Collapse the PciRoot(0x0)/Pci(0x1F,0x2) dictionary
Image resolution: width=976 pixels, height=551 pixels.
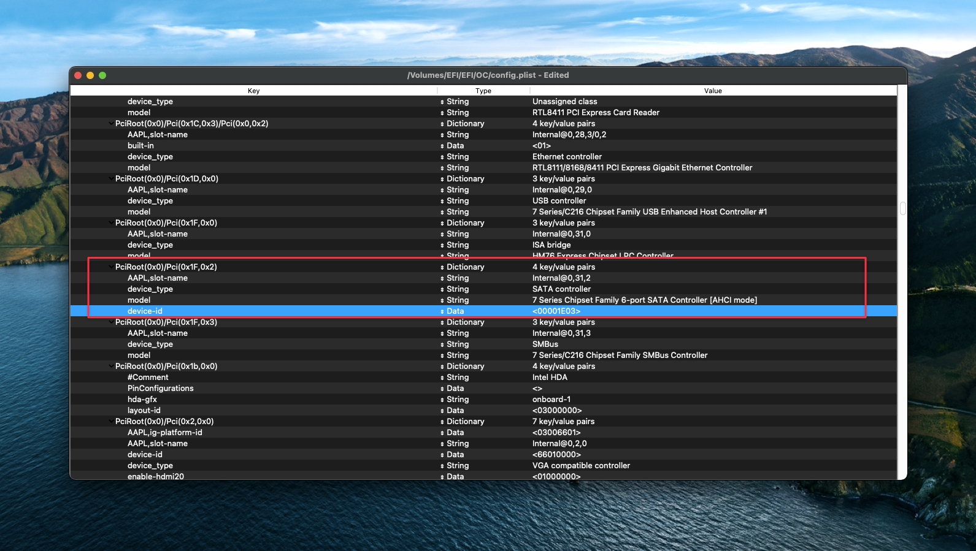(110, 267)
